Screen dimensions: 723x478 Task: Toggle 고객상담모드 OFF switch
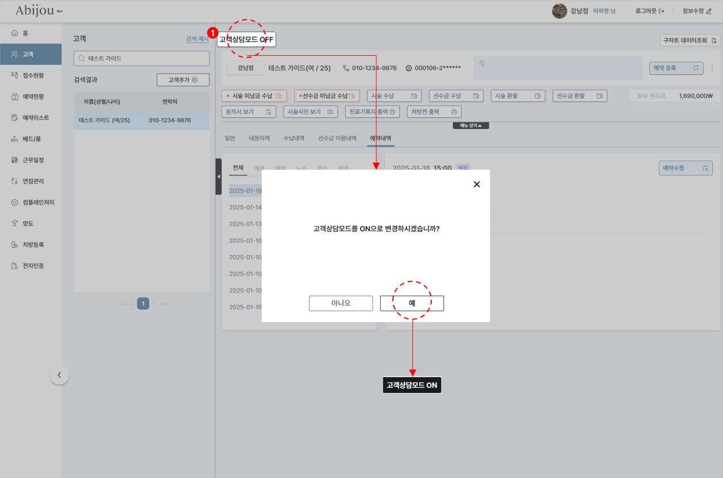point(246,40)
